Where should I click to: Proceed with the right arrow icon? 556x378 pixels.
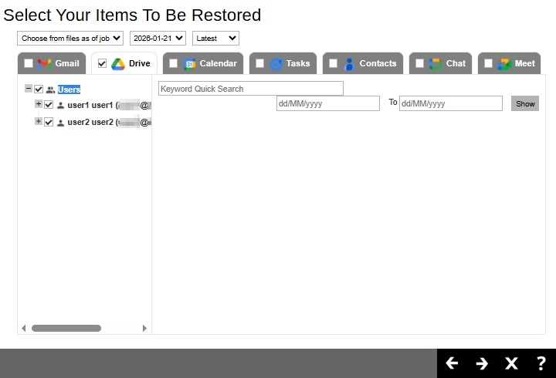[482, 363]
